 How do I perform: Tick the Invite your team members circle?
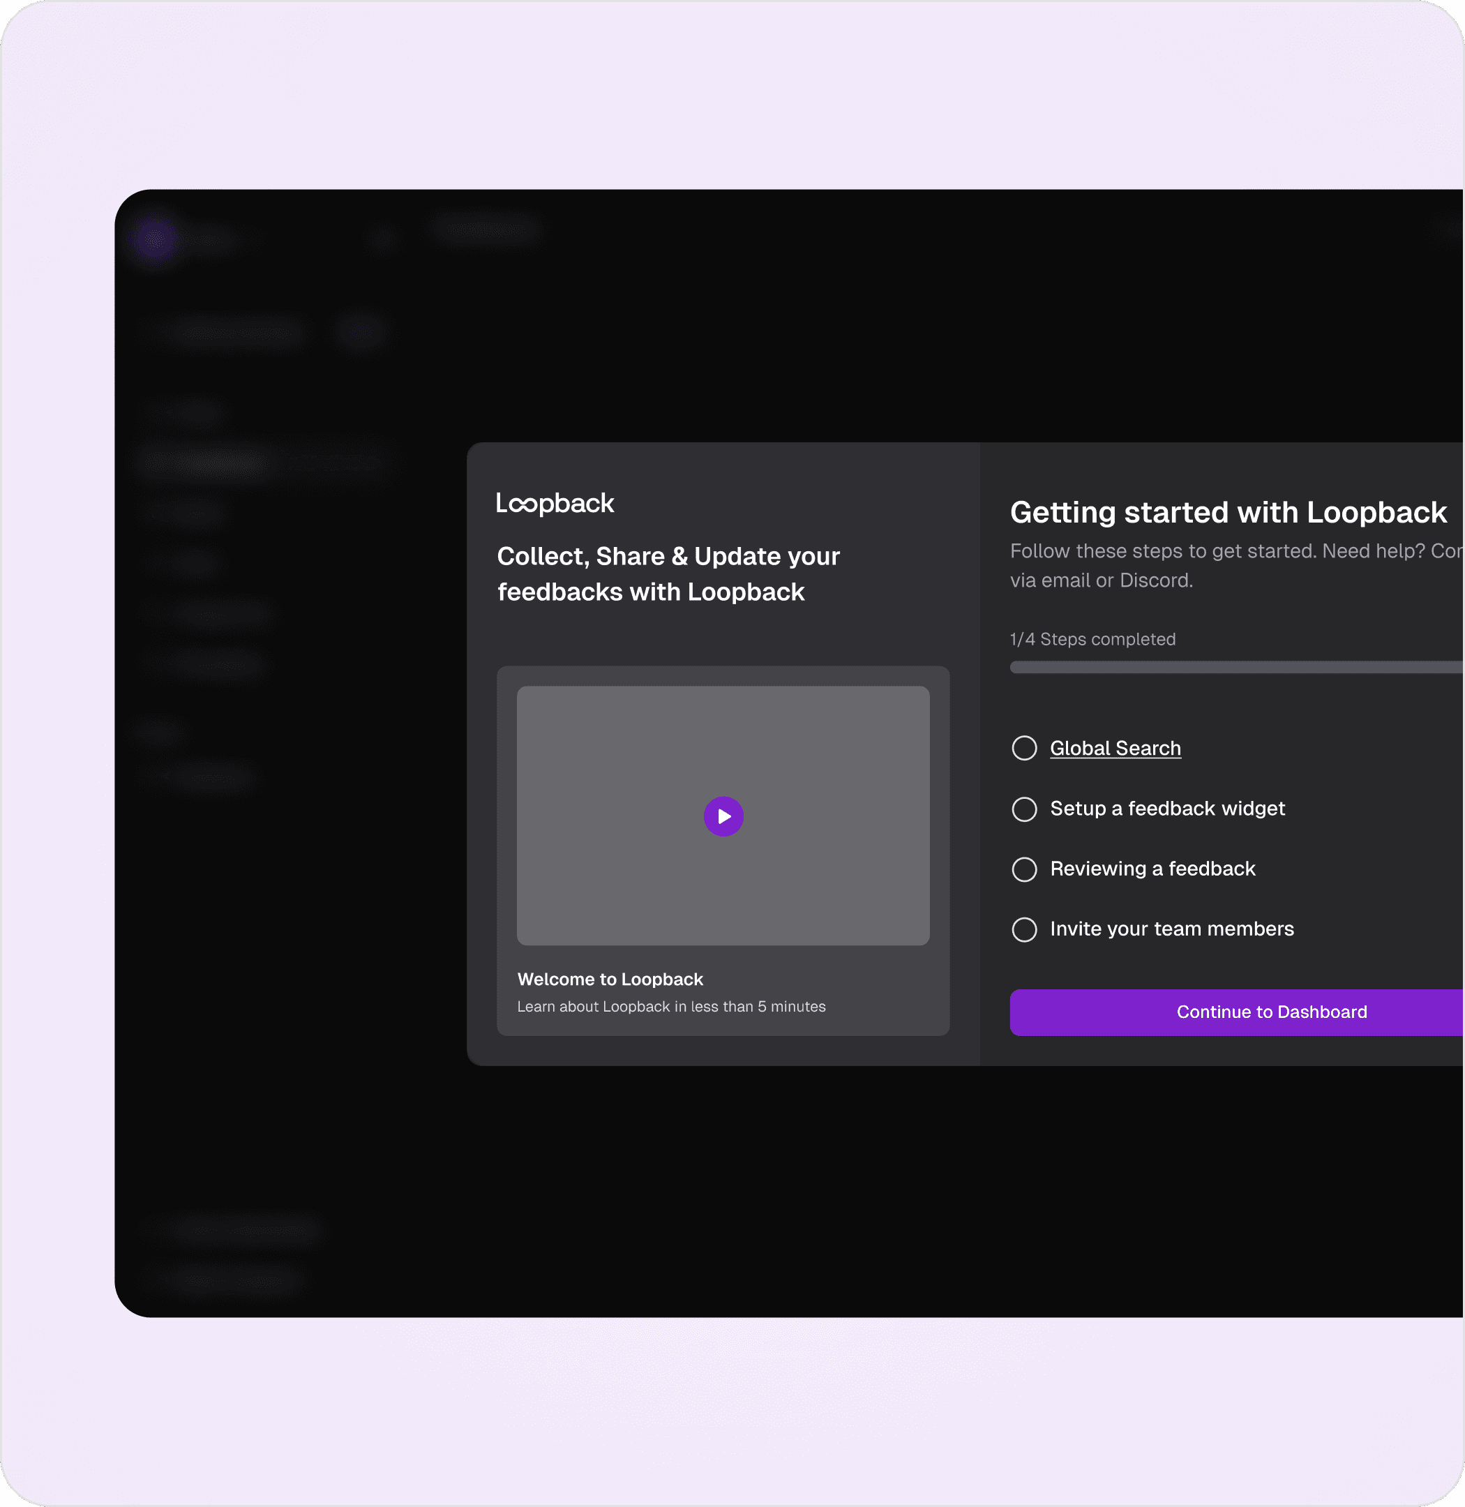coord(1024,929)
